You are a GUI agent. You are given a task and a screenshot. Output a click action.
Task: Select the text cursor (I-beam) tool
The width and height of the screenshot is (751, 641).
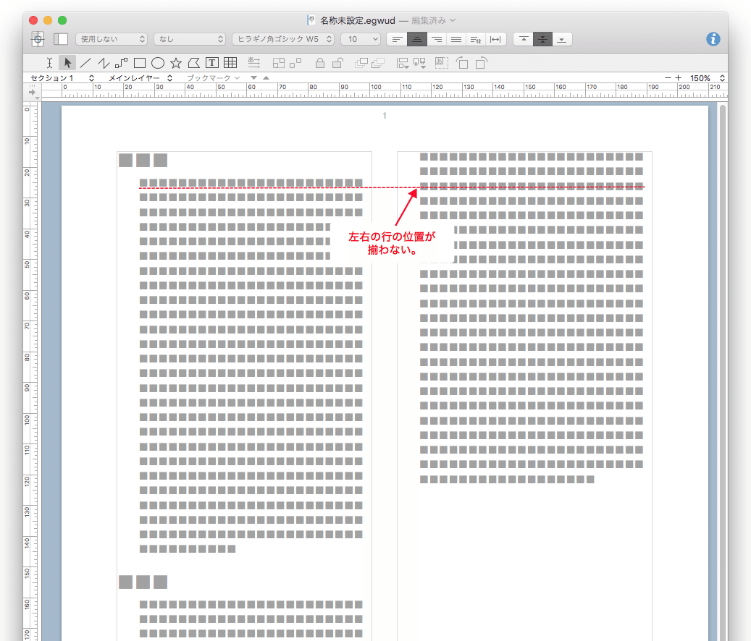click(49, 63)
